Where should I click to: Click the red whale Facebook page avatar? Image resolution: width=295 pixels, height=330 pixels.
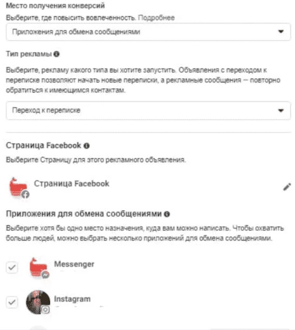18,187
